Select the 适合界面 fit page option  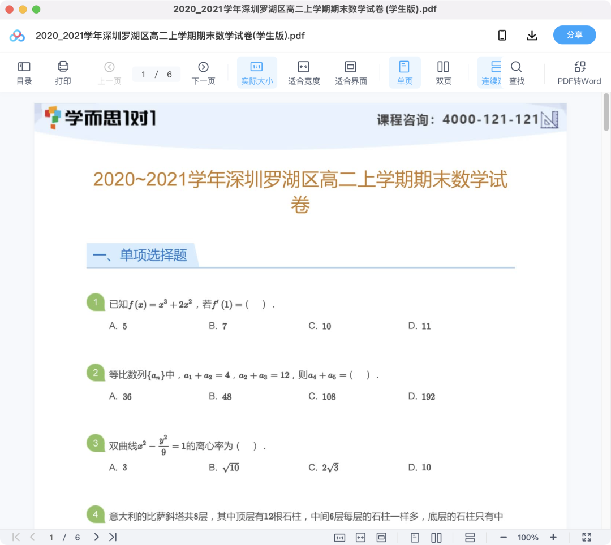pos(351,73)
